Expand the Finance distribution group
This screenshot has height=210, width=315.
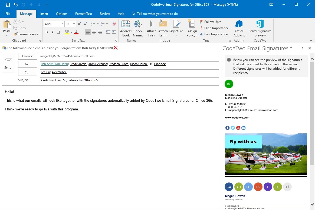(x=152, y=64)
